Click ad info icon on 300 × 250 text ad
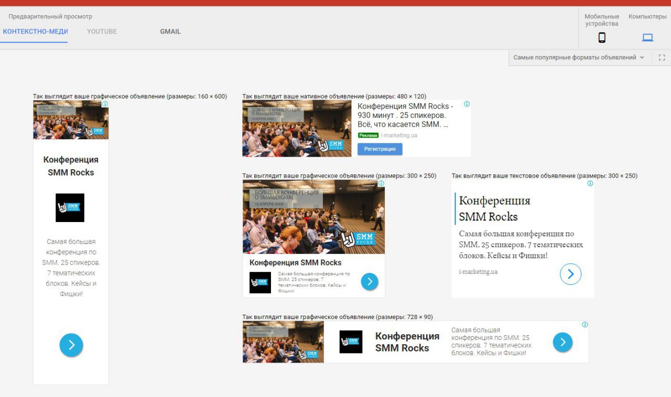Image resolution: width=671 pixels, height=397 pixels. [x=590, y=183]
